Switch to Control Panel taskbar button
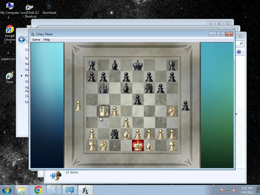 tap(70, 190)
